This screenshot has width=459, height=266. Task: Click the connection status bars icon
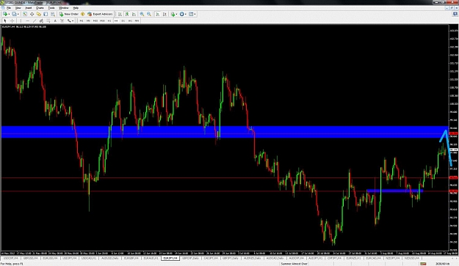[423, 264]
